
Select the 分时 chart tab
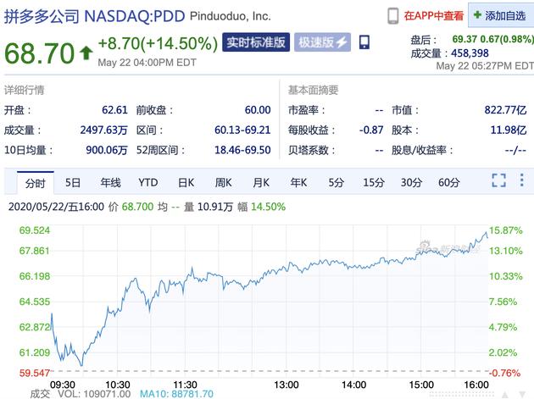[36, 183]
